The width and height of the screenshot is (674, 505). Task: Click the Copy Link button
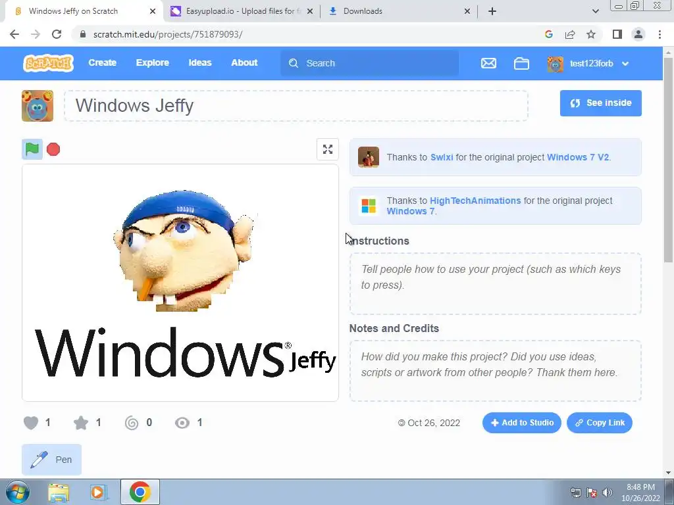(599, 423)
